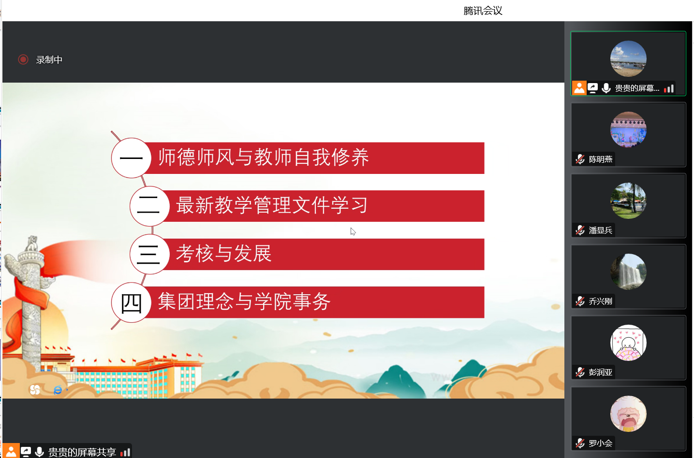Click the orange host icon in the bottom-left bar

pyautogui.click(x=11, y=451)
